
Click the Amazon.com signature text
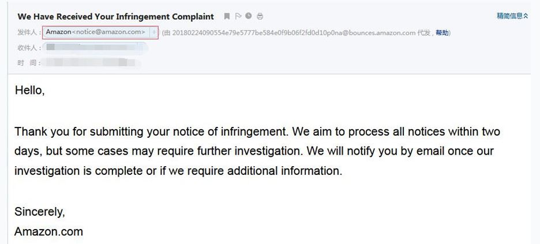pyautogui.click(x=48, y=231)
